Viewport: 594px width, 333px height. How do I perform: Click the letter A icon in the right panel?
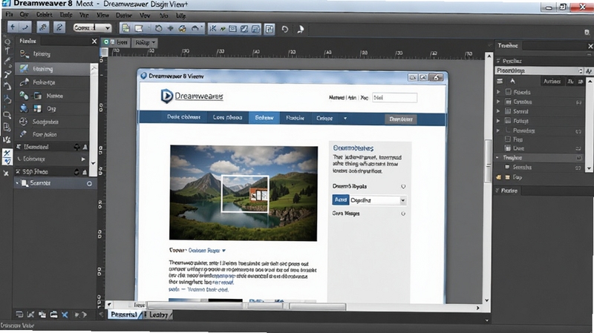(x=512, y=81)
